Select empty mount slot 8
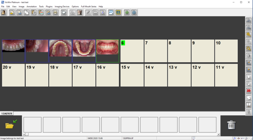Image resolution: width=253 pixels, height=140 pixels. click(x=179, y=51)
